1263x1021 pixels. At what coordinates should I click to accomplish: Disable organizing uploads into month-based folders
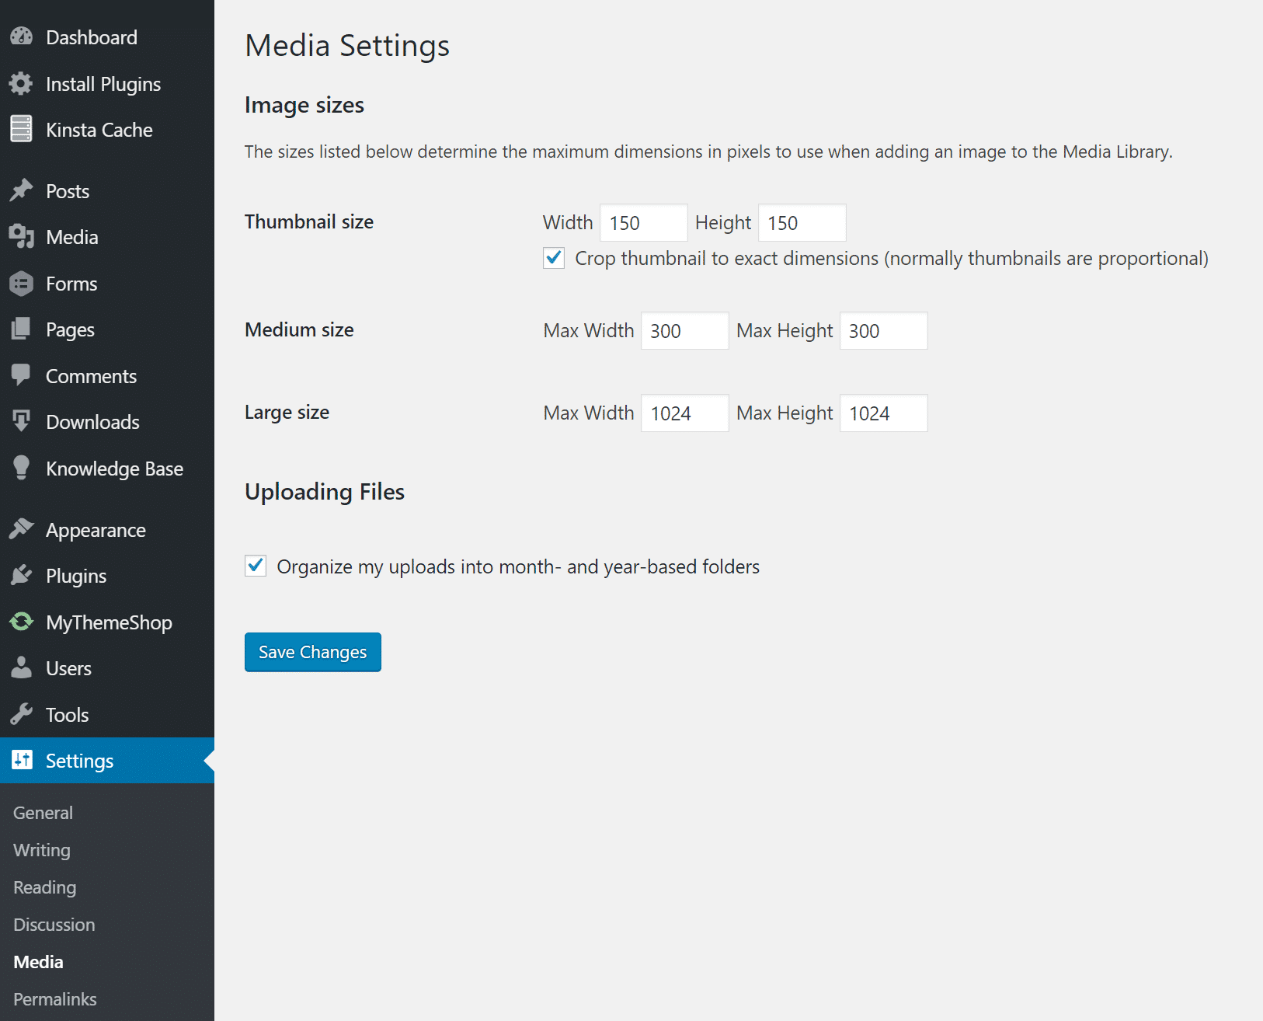[x=256, y=566]
